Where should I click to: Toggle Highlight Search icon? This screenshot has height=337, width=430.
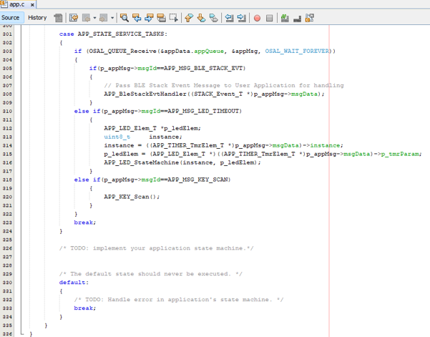point(161,18)
